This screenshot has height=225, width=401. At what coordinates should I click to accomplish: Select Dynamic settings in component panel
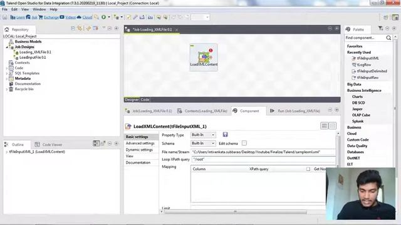coord(139,150)
